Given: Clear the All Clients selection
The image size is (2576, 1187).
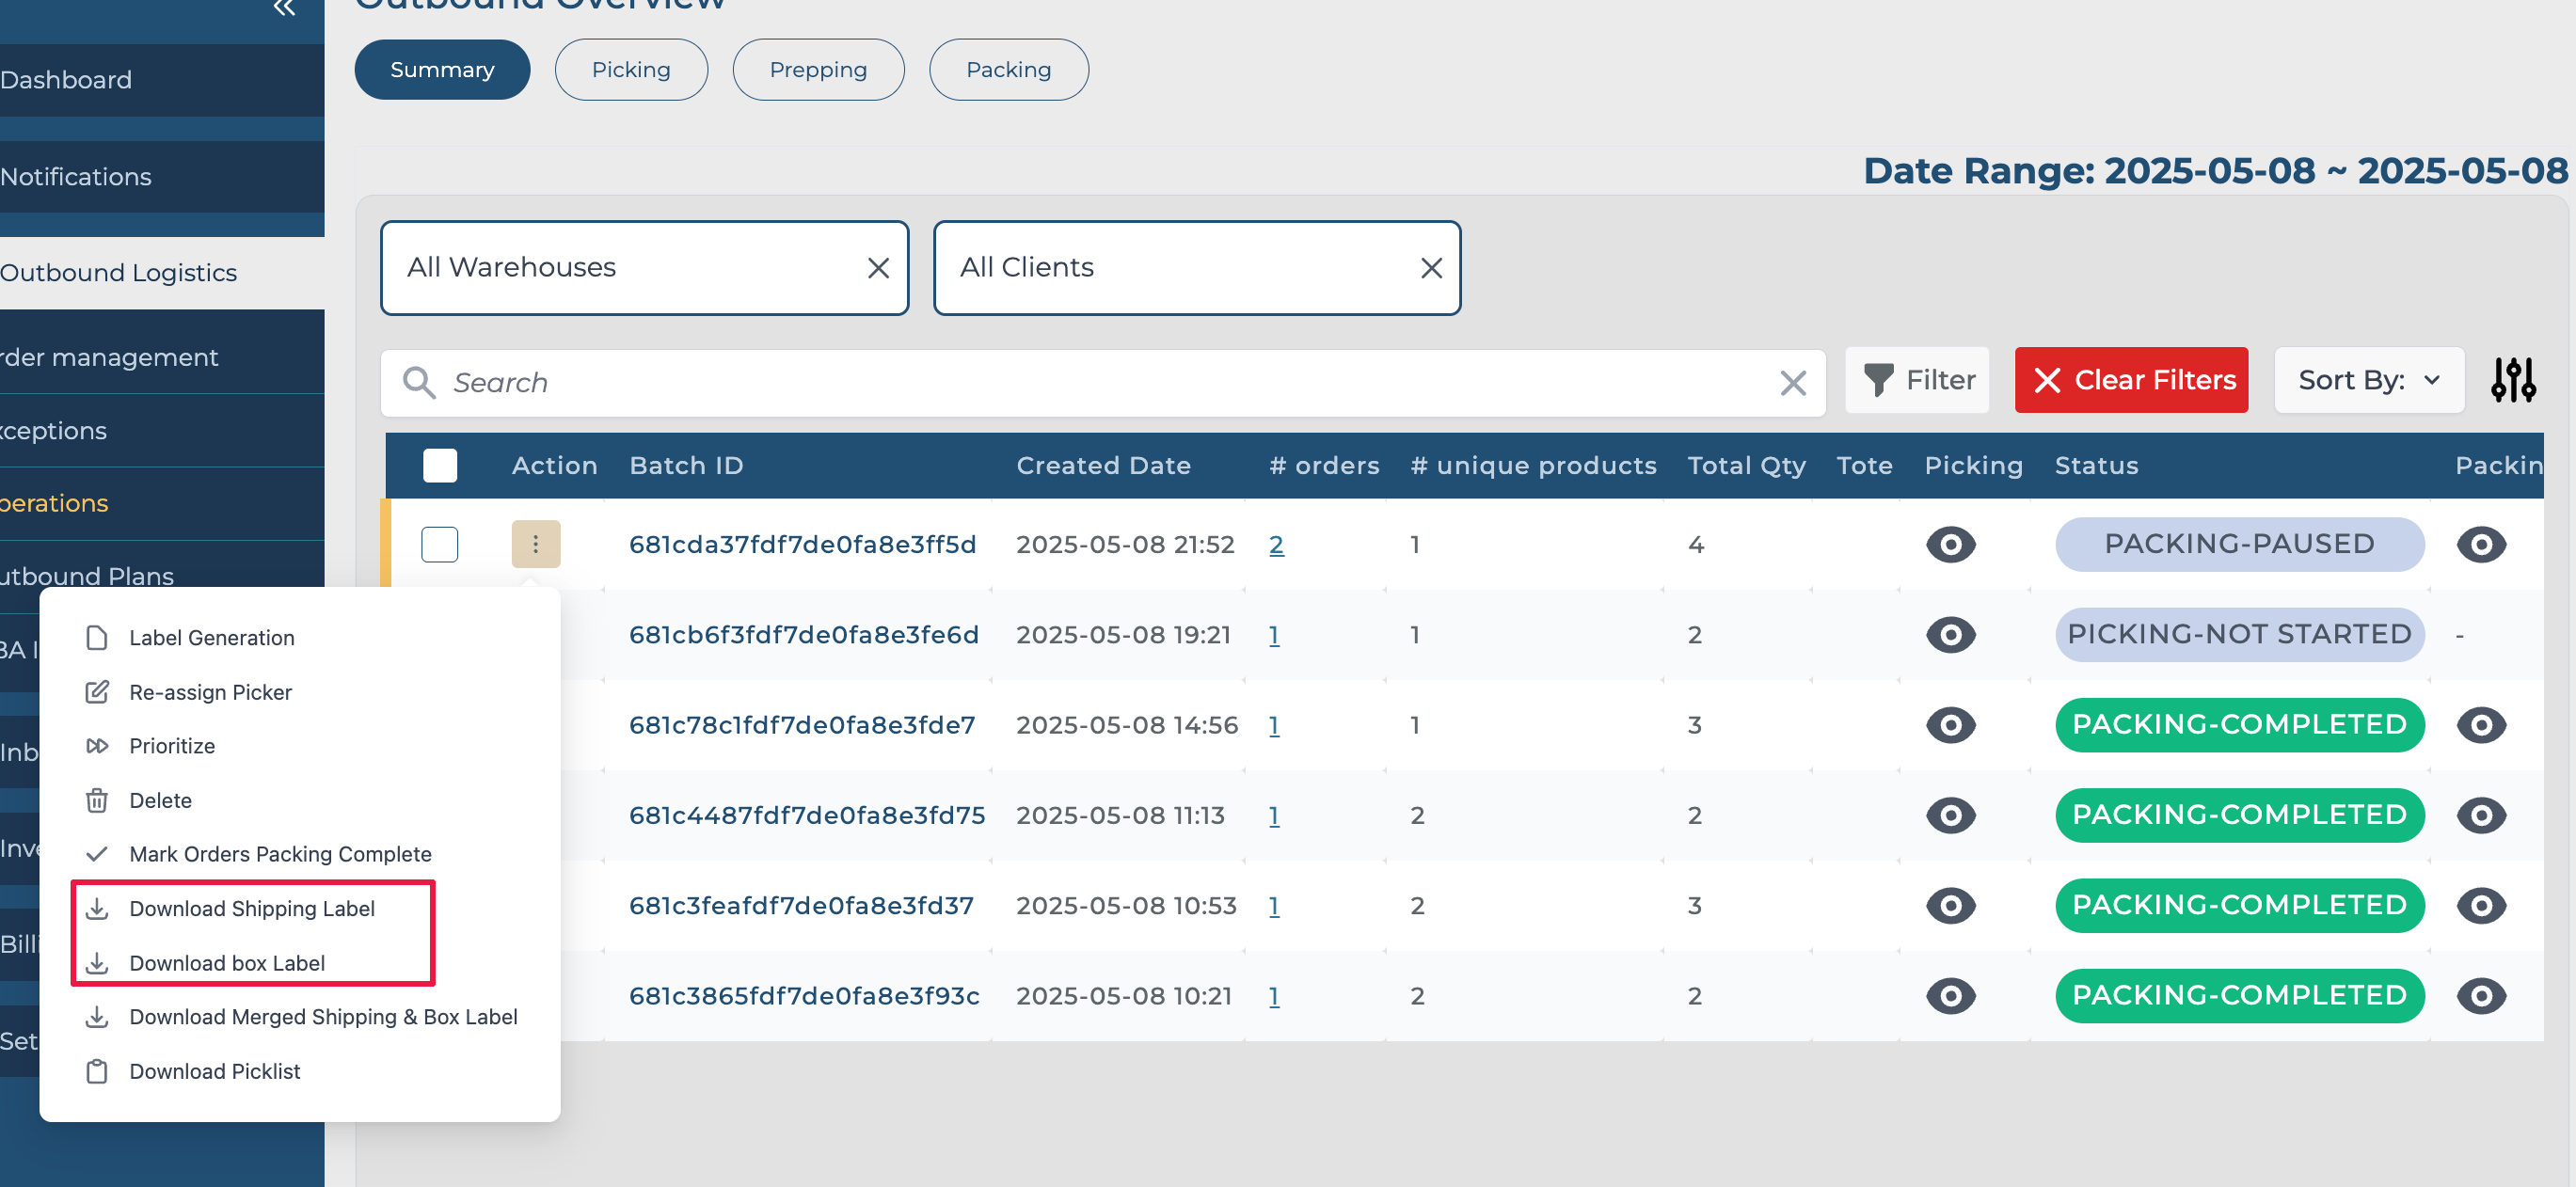Looking at the screenshot, I should coord(1431,268).
